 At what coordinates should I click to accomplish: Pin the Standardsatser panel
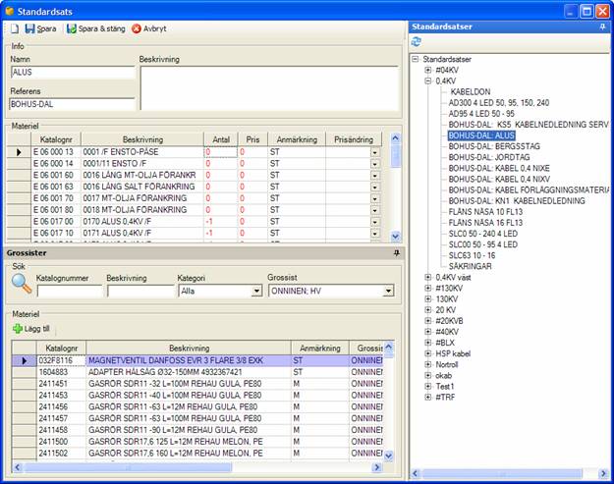pos(602,27)
